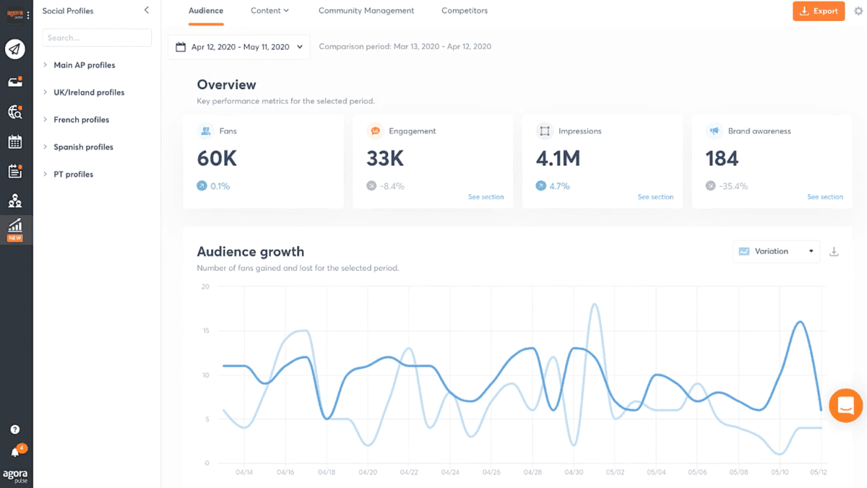The width and height of the screenshot is (867, 488).
Task: Expand the French profiles group
Action: click(81, 120)
